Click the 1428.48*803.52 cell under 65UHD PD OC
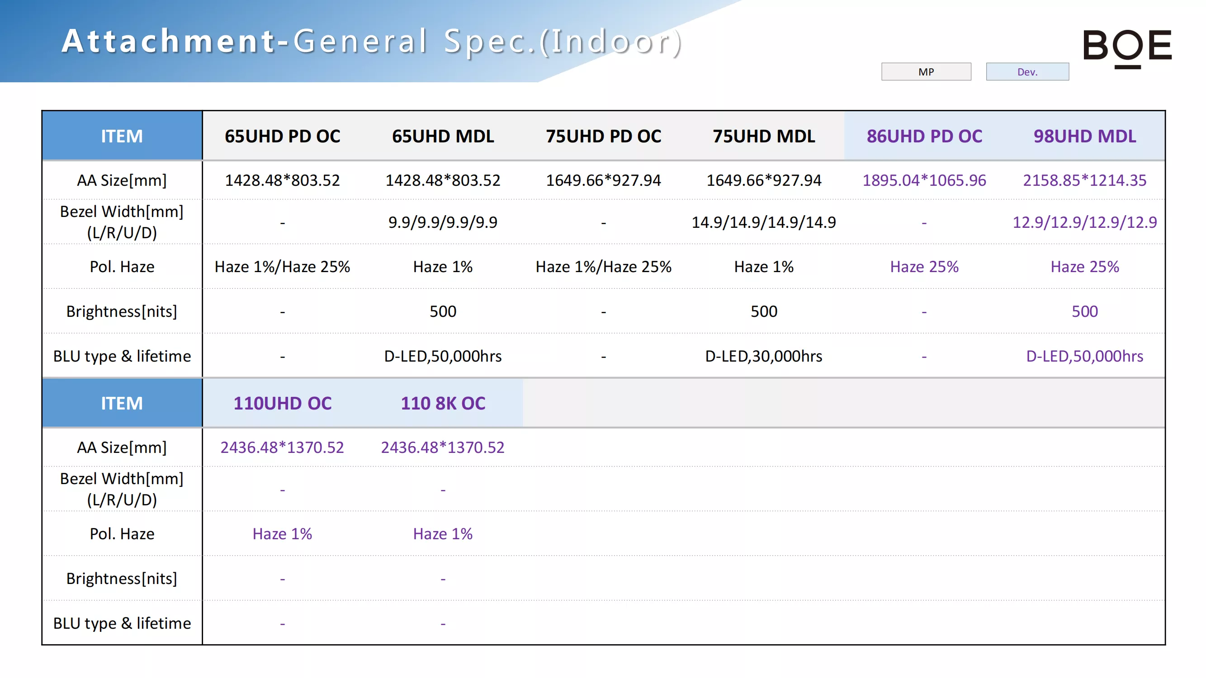The height and width of the screenshot is (678, 1206). click(x=282, y=180)
